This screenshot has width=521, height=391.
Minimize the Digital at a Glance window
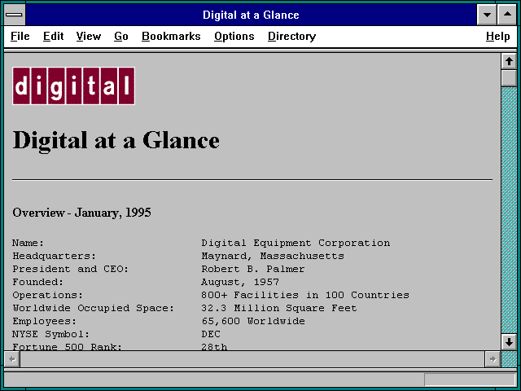(x=487, y=15)
